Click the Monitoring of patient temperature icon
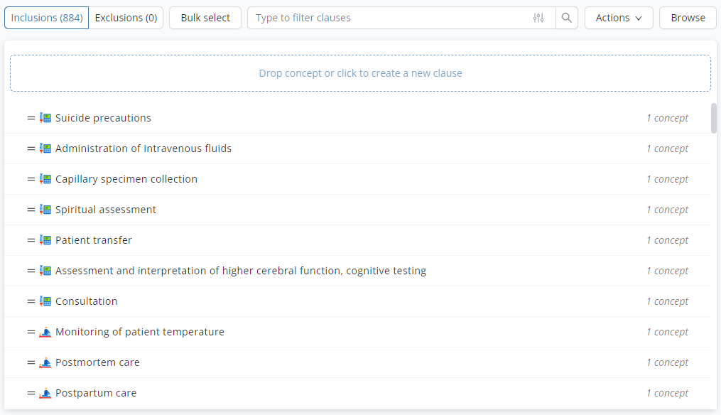721x415 pixels. click(x=45, y=332)
